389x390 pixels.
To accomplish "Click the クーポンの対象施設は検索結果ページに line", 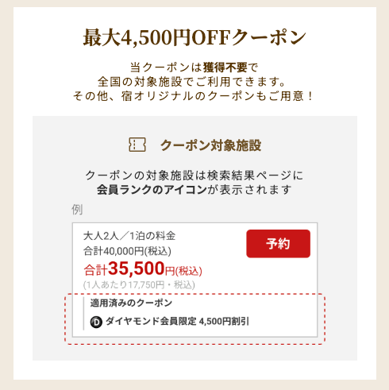I will pyautogui.click(x=194, y=176).
